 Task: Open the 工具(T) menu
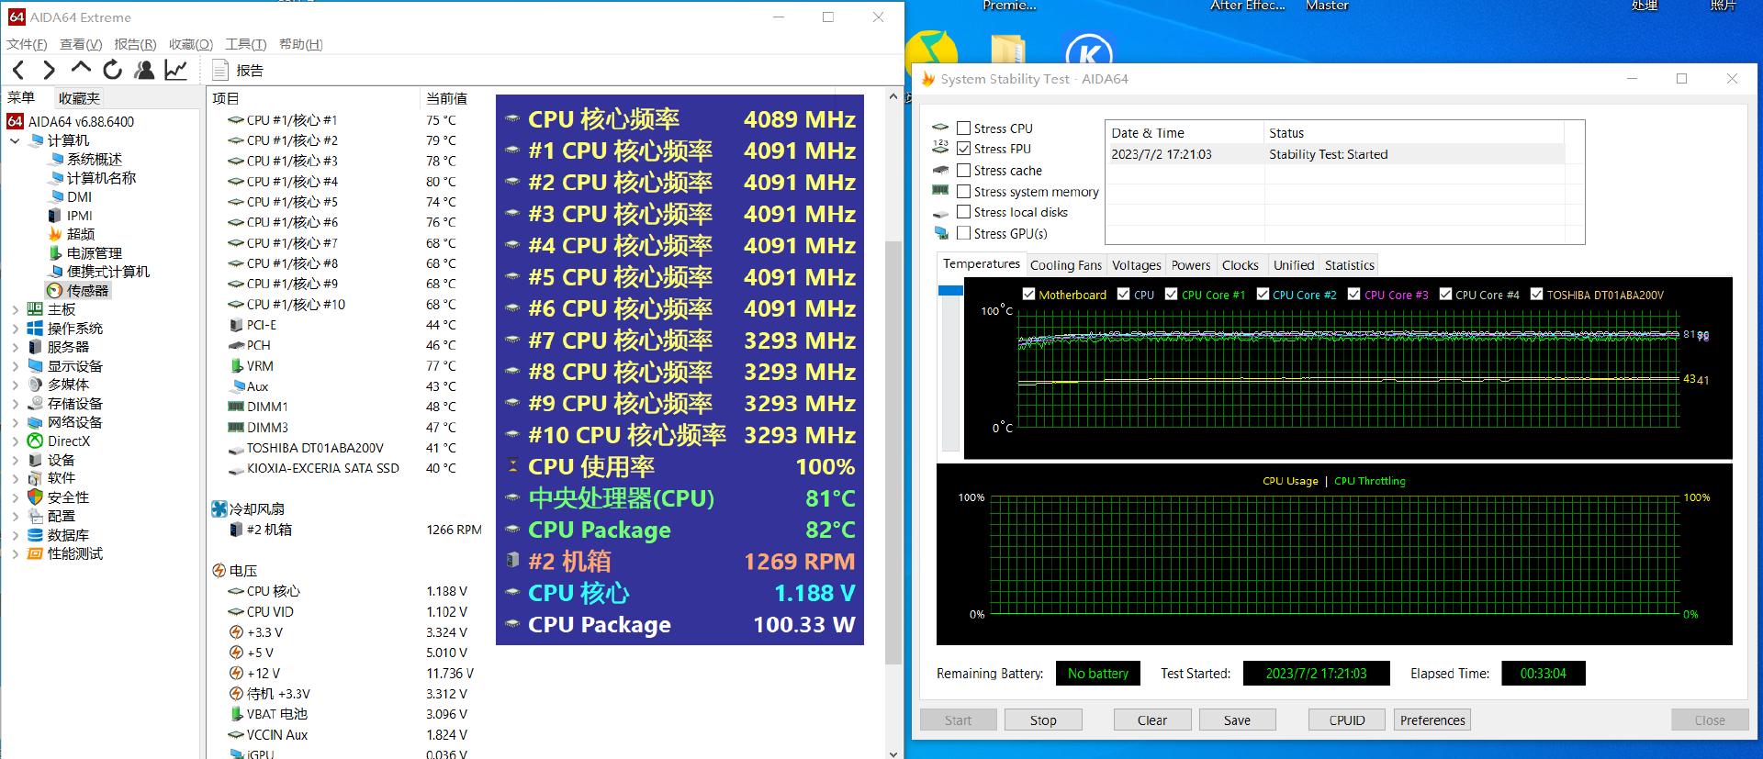pos(245,44)
